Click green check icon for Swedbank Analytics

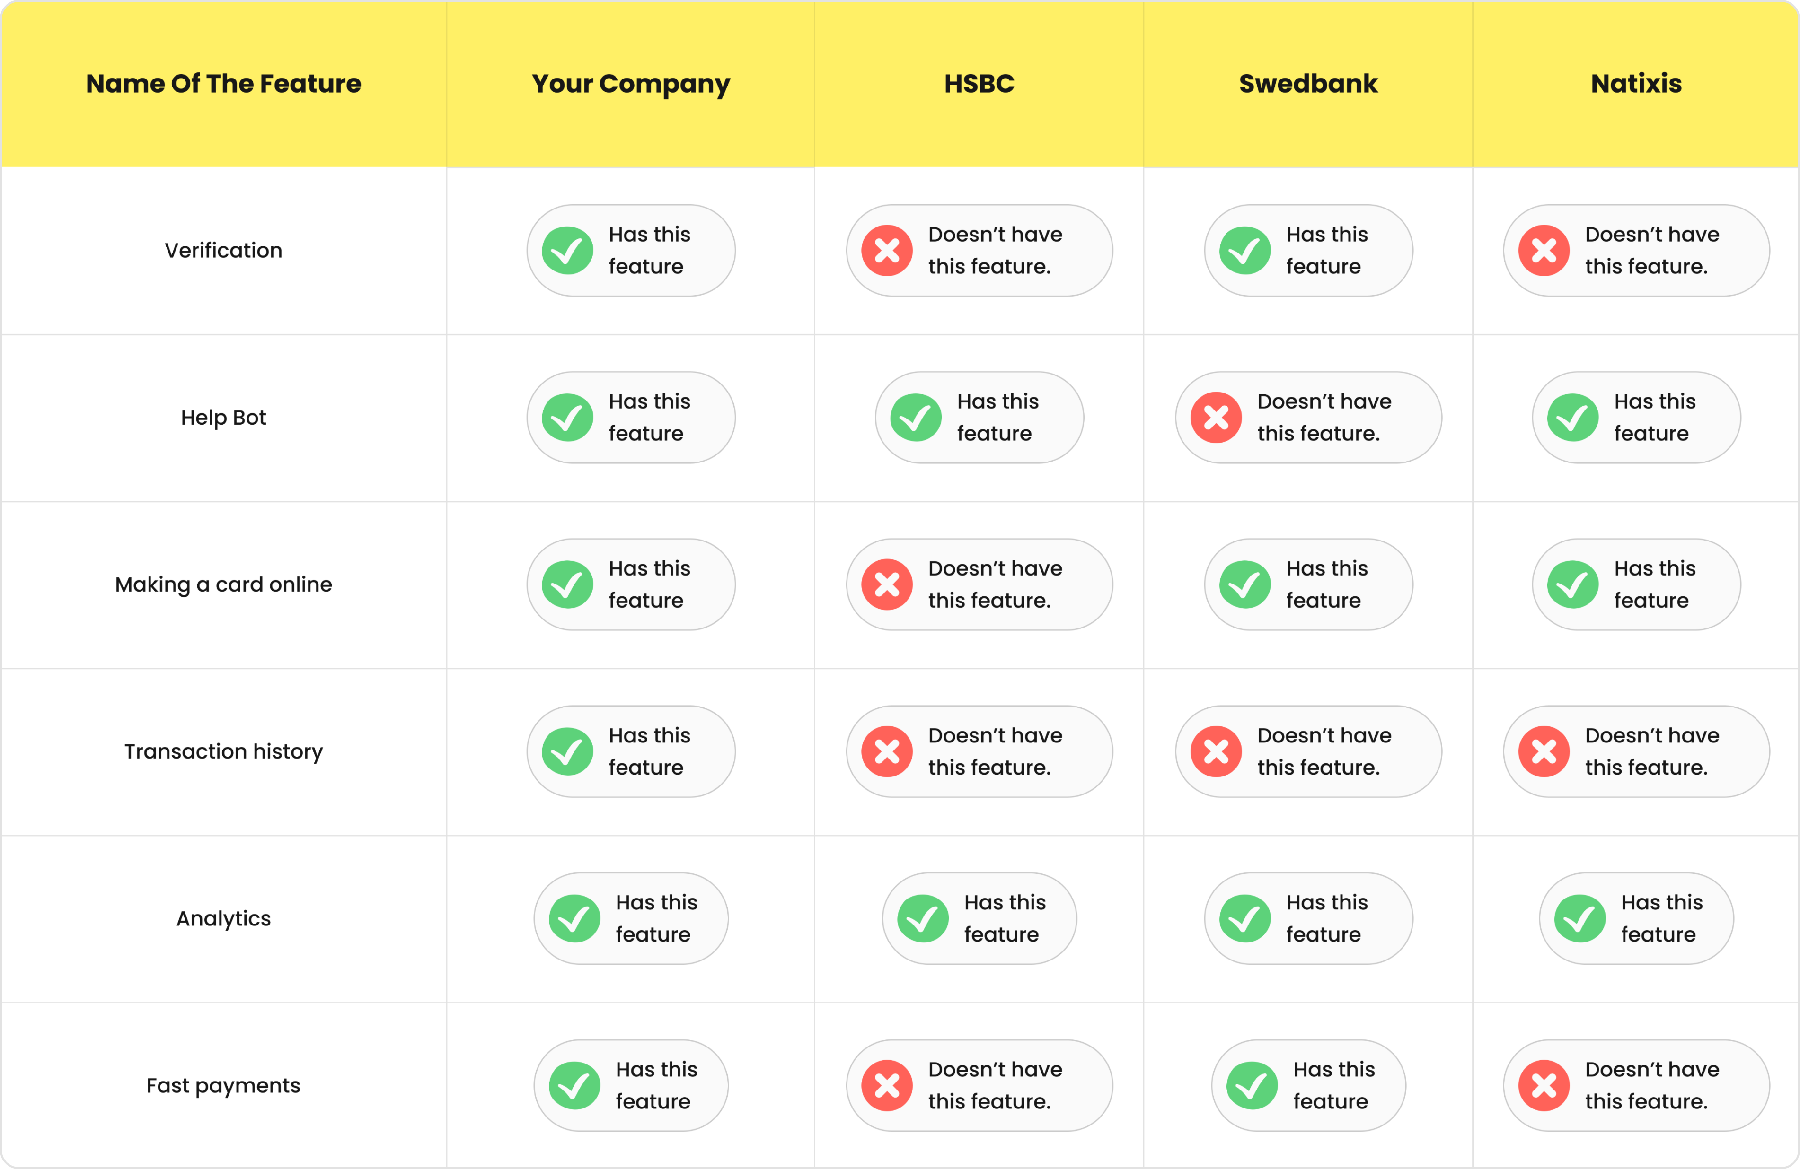click(x=1245, y=919)
